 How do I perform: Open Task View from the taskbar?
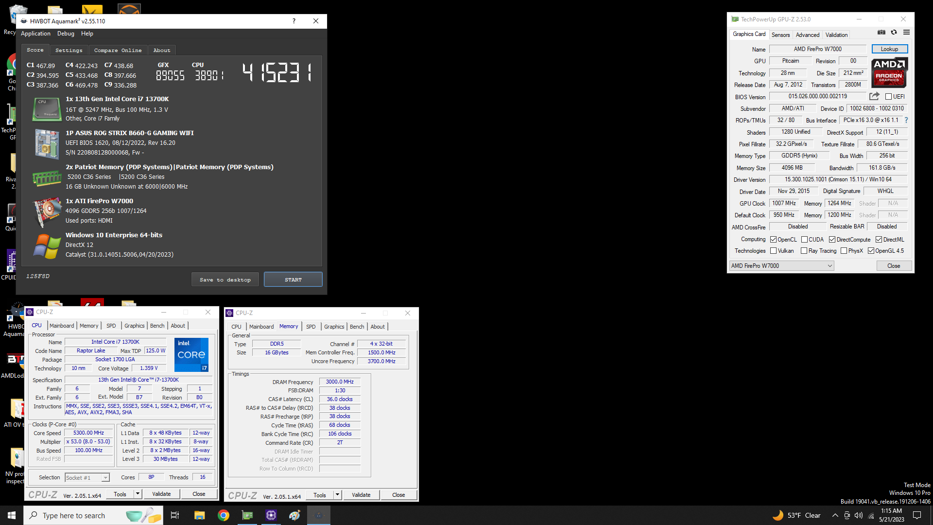175,515
